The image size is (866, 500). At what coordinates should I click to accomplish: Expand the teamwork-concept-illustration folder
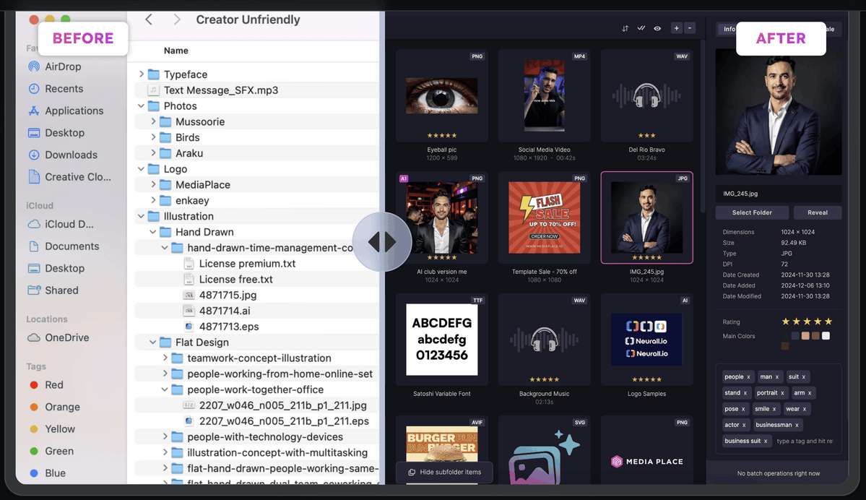click(165, 358)
